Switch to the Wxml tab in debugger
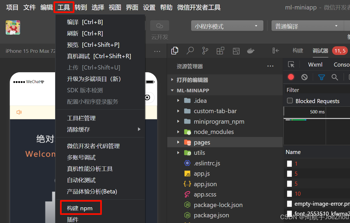Screen dimensions: 350x223 [315, 64]
